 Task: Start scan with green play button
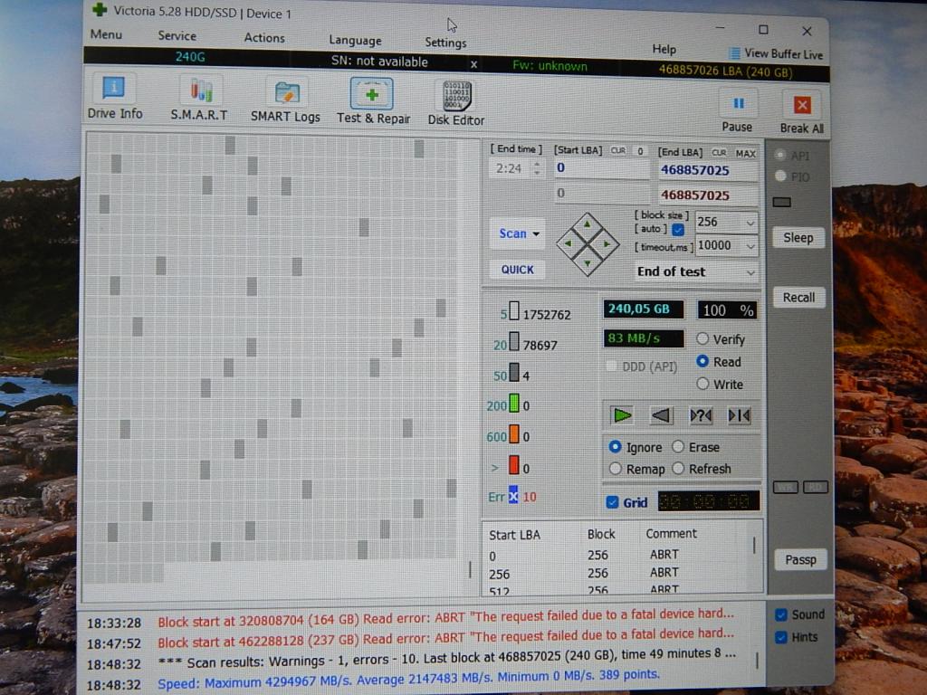(622, 415)
